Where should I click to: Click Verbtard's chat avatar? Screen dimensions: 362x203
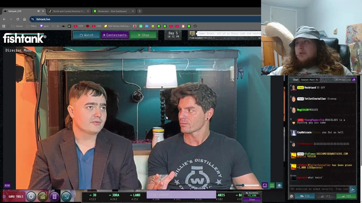tap(294, 88)
